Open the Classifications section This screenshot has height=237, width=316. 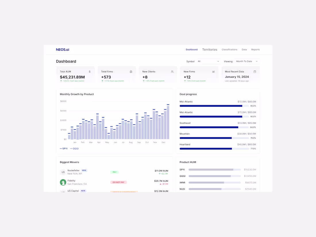(x=229, y=49)
